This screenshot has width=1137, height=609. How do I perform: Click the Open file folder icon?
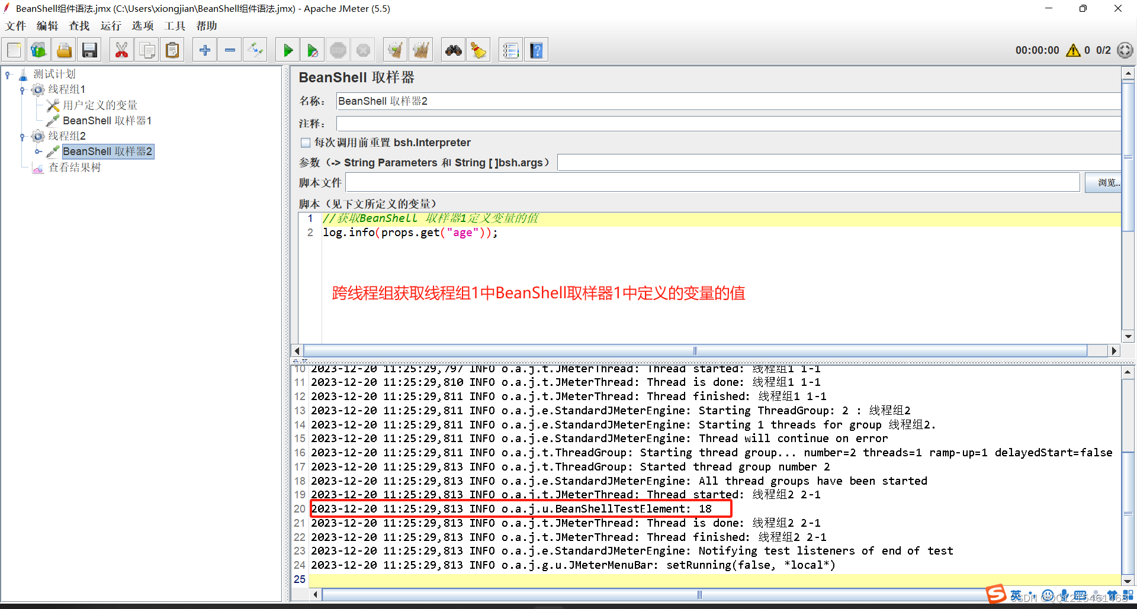64,50
